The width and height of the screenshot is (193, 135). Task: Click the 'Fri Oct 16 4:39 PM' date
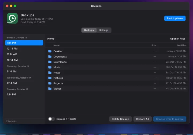176,83
